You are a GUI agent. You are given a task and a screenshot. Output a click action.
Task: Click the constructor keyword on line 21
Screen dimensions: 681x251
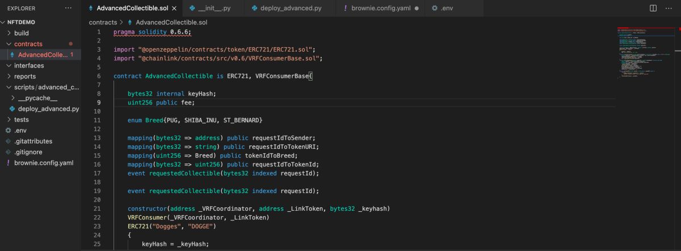(x=147, y=208)
